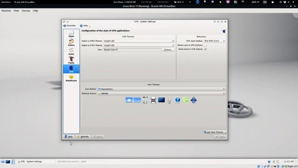Open the Emoticons settings category
The width and height of the screenshot is (298, 168).
click(71, 78)
